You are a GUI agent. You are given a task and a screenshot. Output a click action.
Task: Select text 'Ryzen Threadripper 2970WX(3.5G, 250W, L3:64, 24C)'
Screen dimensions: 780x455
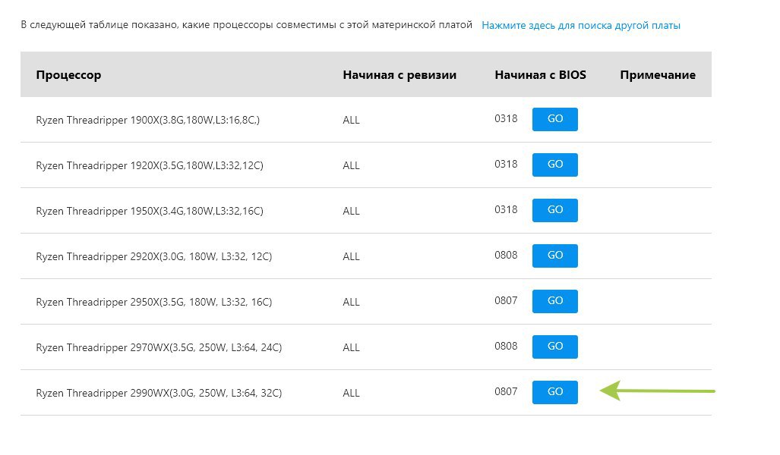click(159, 348)
